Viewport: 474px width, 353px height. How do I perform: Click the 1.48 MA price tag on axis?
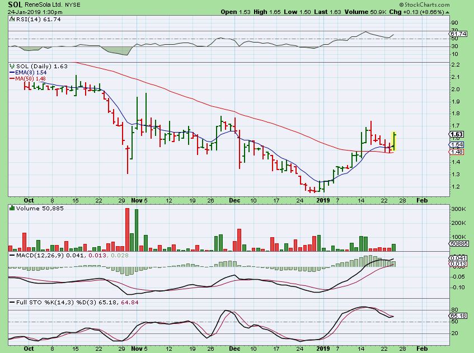tap(457, 152)
